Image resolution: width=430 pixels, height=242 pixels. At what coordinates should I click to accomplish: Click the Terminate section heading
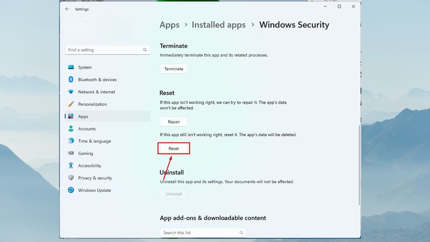174,46
